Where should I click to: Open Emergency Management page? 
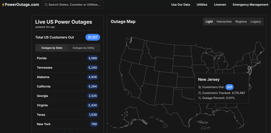click(x=250, y=5)
